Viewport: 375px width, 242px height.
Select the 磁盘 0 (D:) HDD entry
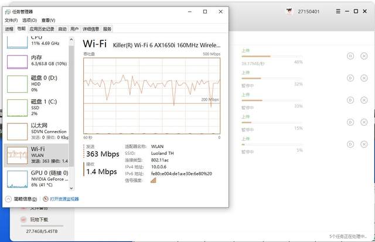click(x=36, y=84)
